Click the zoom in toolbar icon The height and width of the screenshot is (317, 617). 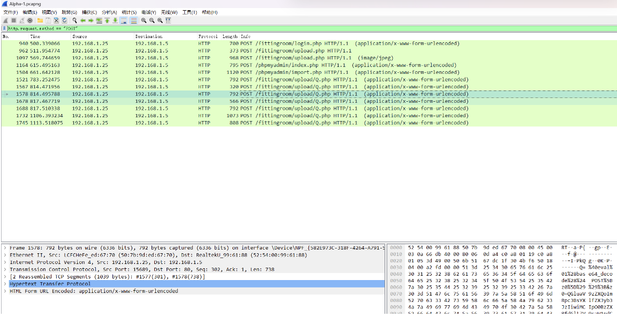click(x=144, y=20)
